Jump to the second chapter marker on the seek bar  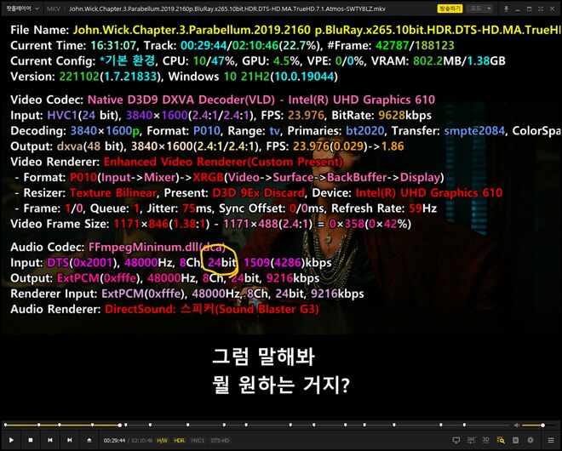tap(38, 425)
